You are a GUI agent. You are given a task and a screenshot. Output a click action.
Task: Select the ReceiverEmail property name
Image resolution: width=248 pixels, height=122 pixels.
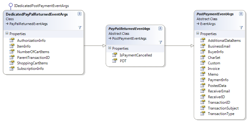click(219, 91)
